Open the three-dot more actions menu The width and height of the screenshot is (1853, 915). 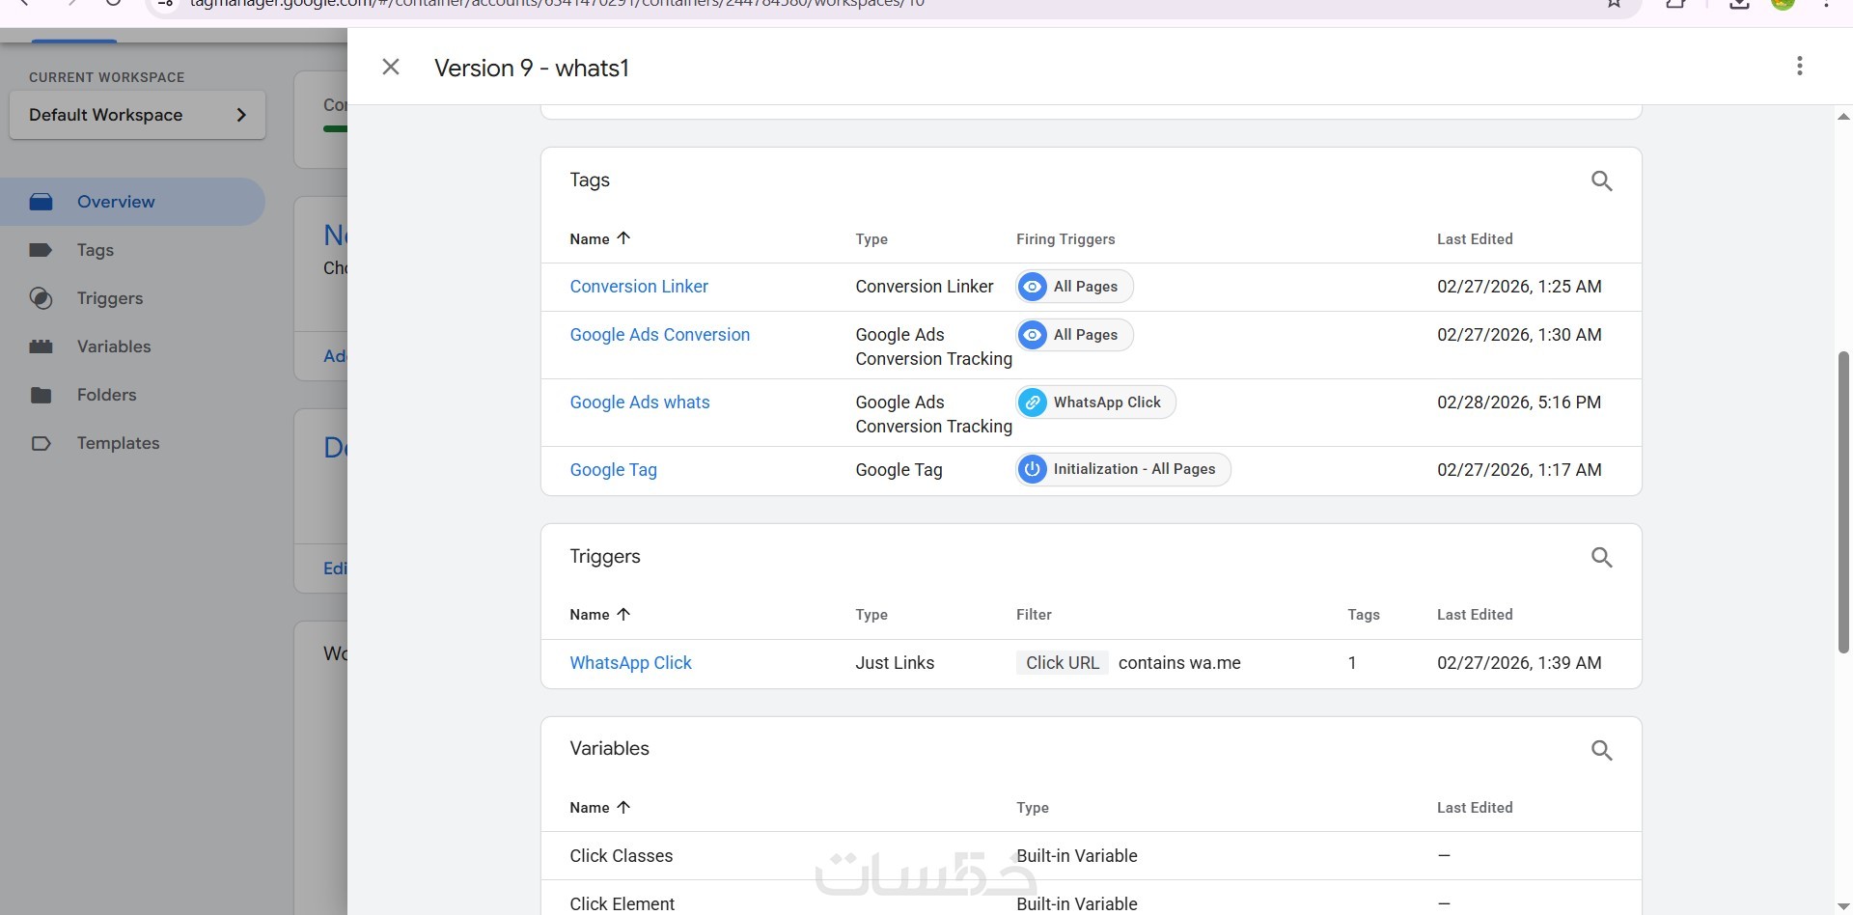tap(1799, 66)
